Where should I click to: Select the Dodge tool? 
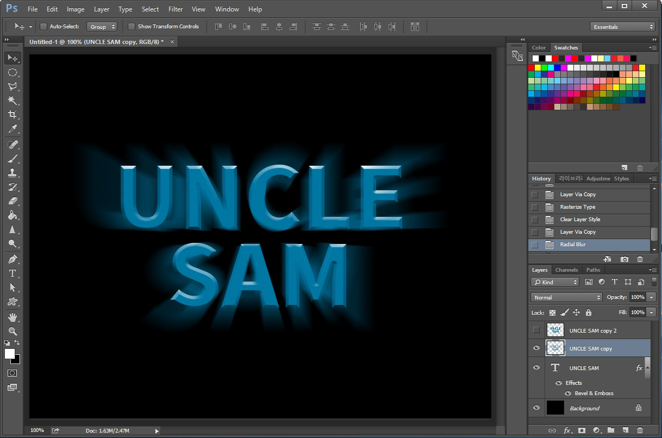click(x=13, y=243)
